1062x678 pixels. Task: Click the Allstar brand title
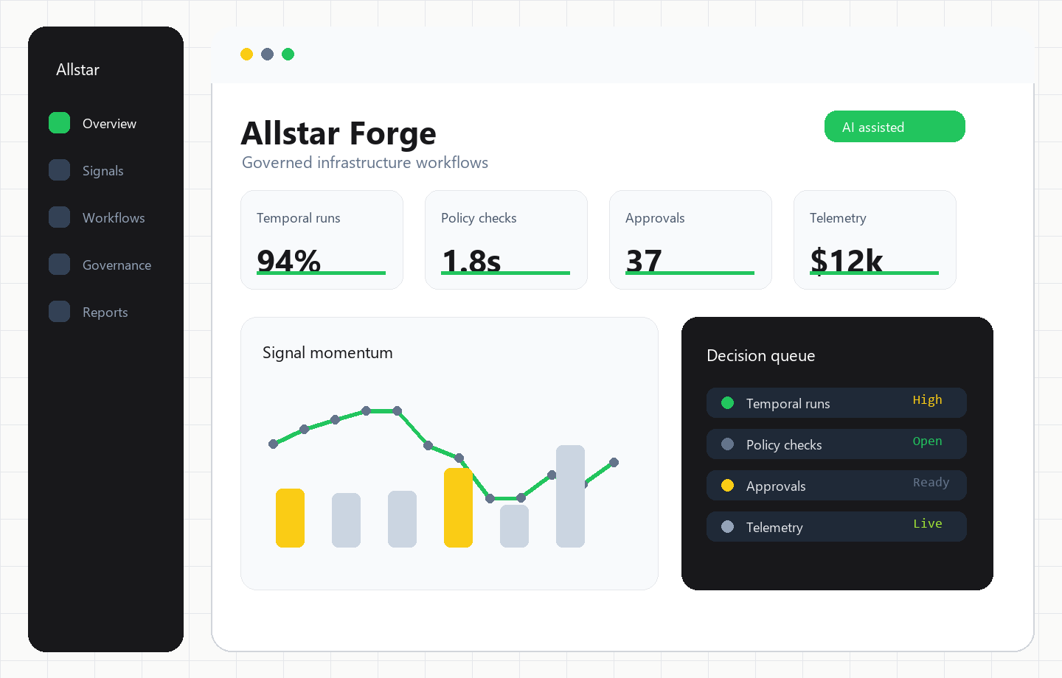(77, 69)
